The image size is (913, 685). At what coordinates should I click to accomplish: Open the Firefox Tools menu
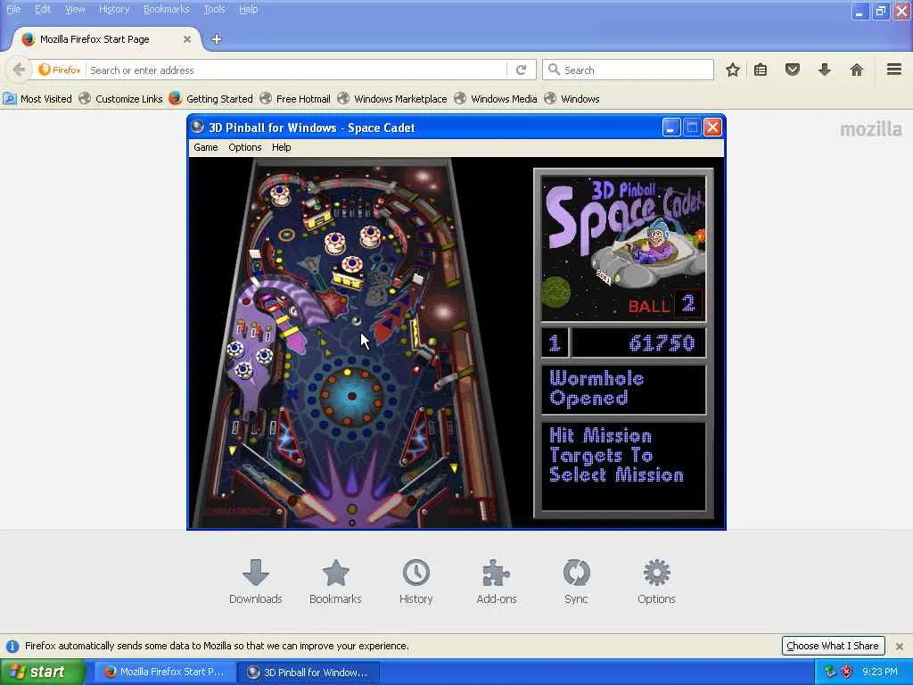(214, 9)
